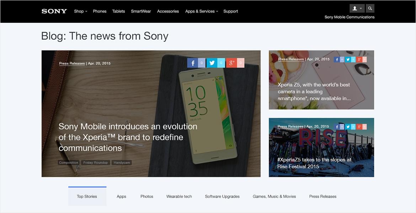Switch to the Press Releases tab
The width and height of the screenshot is (416, 213).
click(323, 196)
